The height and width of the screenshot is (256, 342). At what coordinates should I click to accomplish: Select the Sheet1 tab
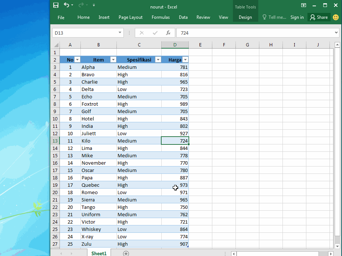click(x=98, y=253)
